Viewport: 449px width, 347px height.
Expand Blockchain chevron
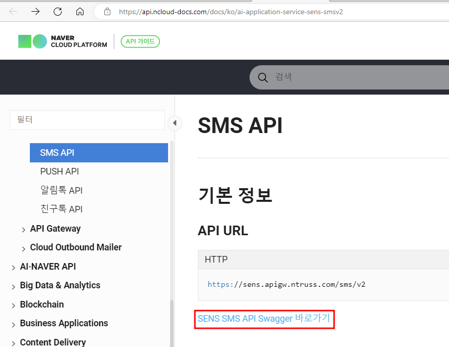(14, 306)
